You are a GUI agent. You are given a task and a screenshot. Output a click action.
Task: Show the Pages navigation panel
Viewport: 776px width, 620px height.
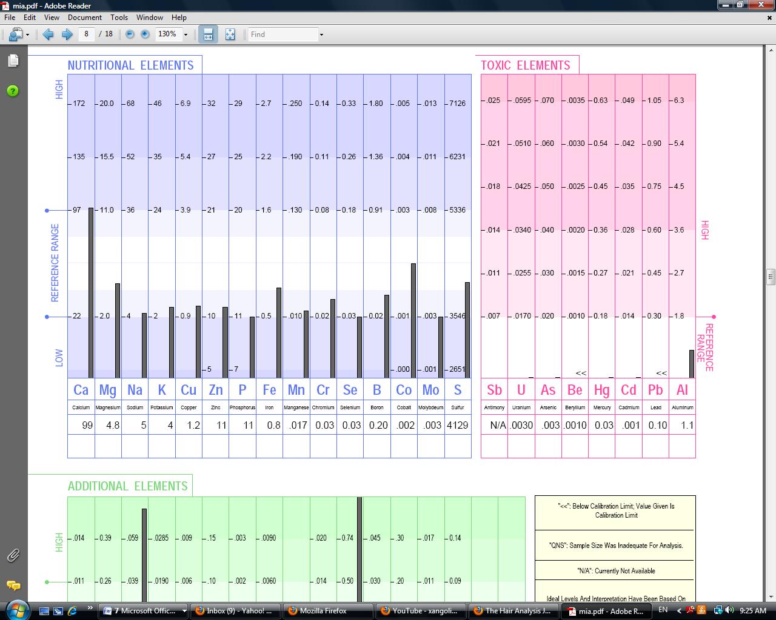click(x=13, y=61)
